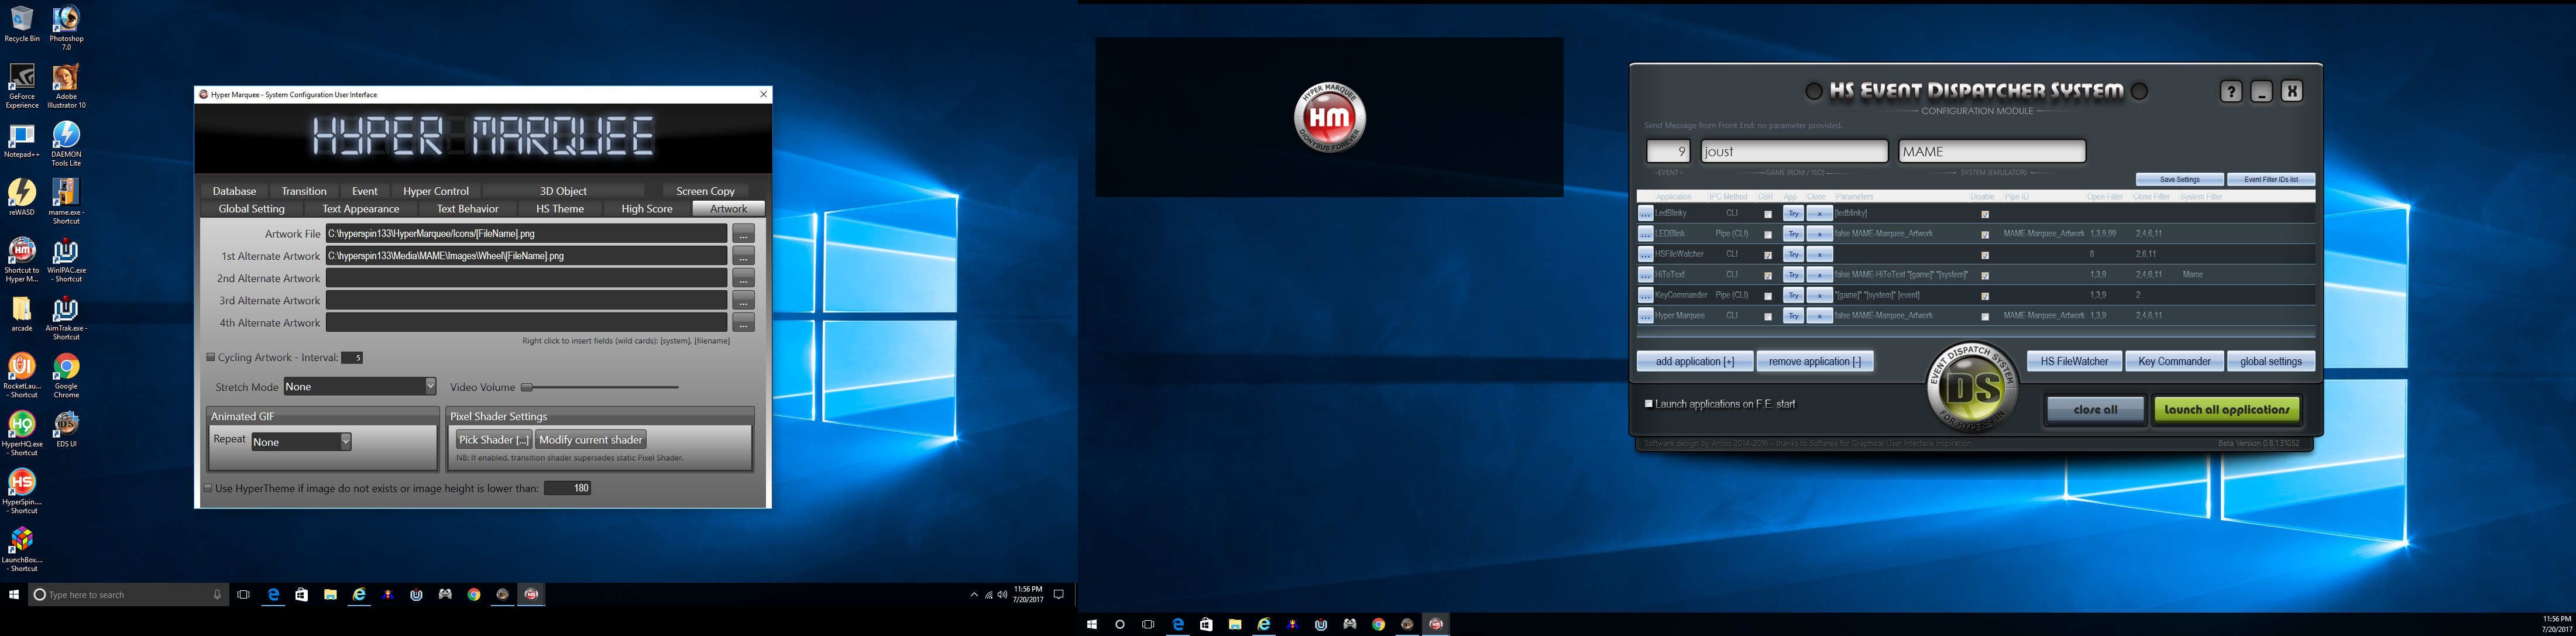Select the arcade folder icon
The width and height of the screenshot is (2576, 636).
(22, 314)
